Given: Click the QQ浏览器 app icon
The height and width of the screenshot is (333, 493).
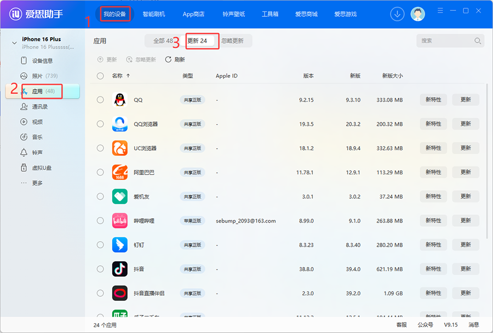Looking at the screenshot, I should pyautogui.click(x=120, y=124).
